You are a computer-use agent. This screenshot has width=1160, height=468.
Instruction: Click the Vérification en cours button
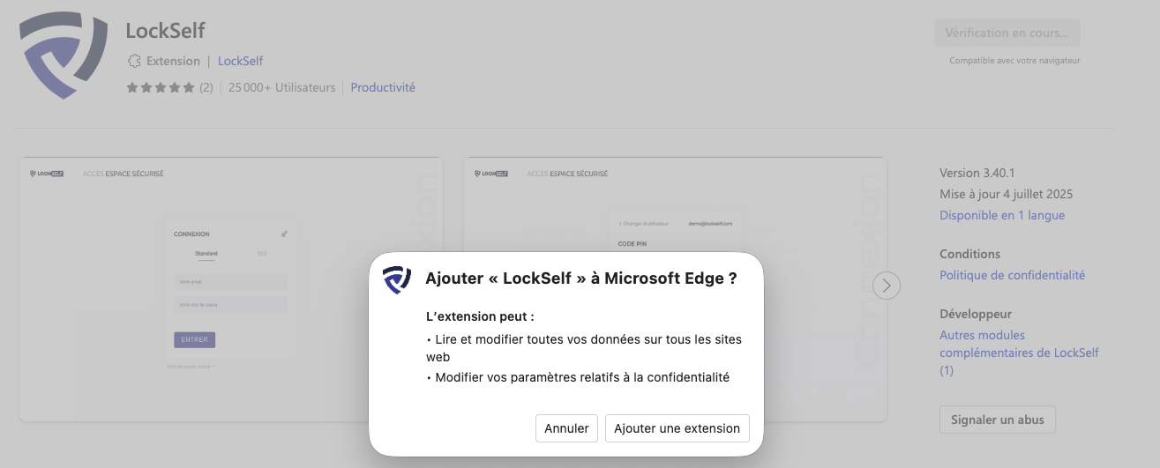(x=1007, y=33)
